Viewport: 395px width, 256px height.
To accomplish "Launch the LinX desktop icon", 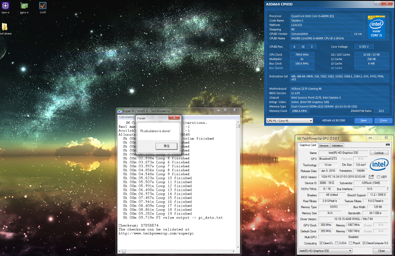I will coord(43,6).
